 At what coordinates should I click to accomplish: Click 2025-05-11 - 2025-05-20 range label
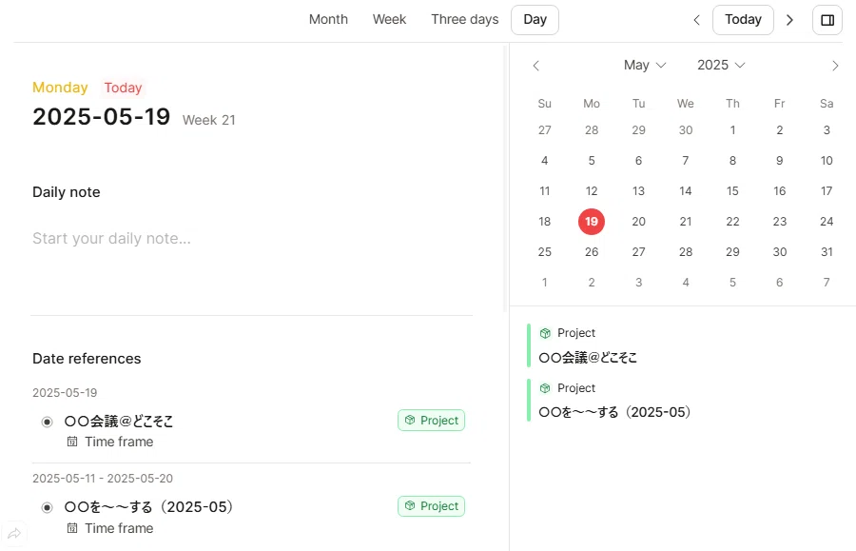(x=103, y=479)
